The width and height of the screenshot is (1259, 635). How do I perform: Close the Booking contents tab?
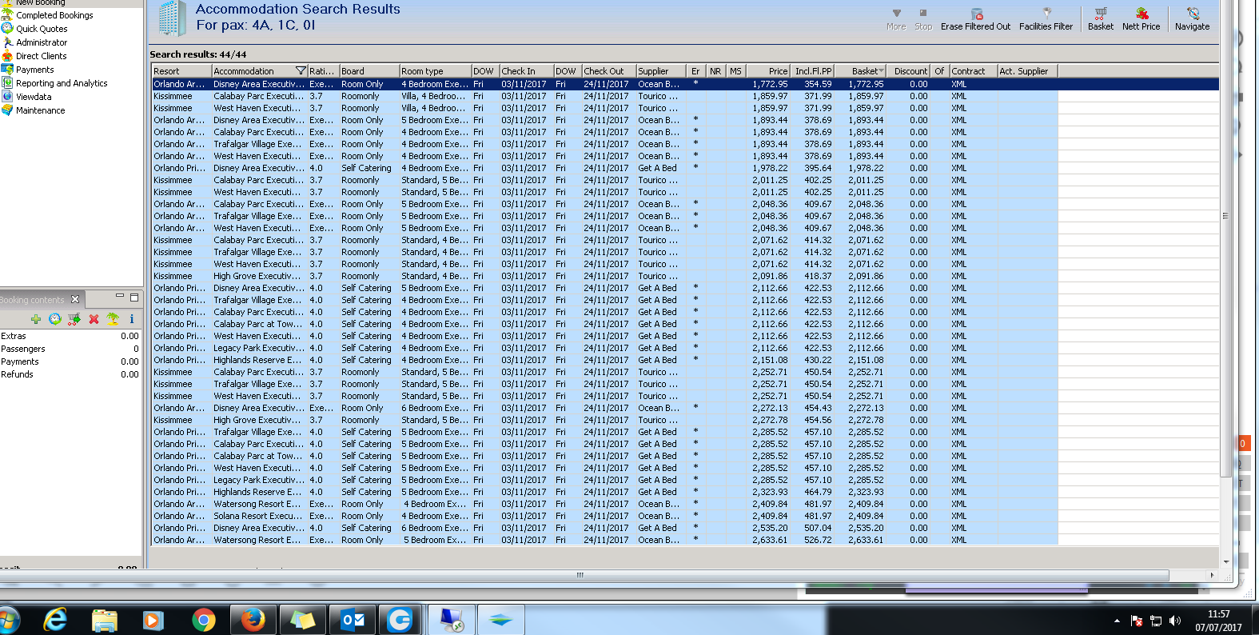75,300
